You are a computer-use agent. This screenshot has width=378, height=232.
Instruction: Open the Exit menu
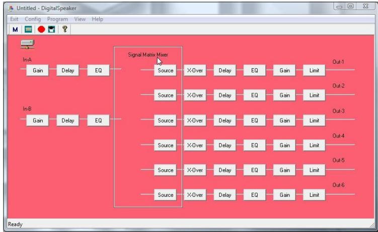pyautogui.click(x=14, y=19)
